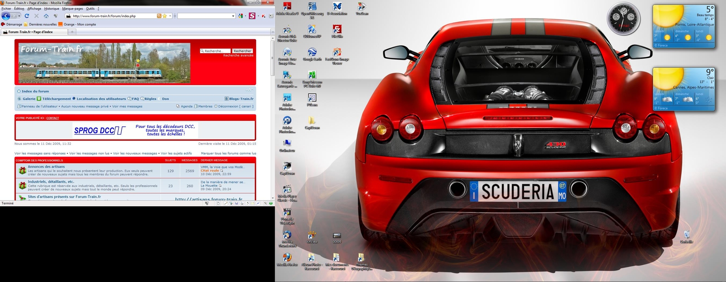Open the address bar history dropdown
Viewport: 726px width, 282px height.
pos(170,16)
